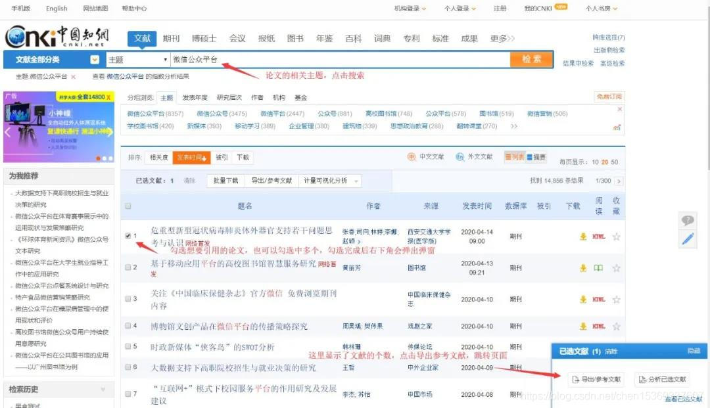The image size is (710, 408).
Task: Close the advertisement banner
Action: pos(108,97)
